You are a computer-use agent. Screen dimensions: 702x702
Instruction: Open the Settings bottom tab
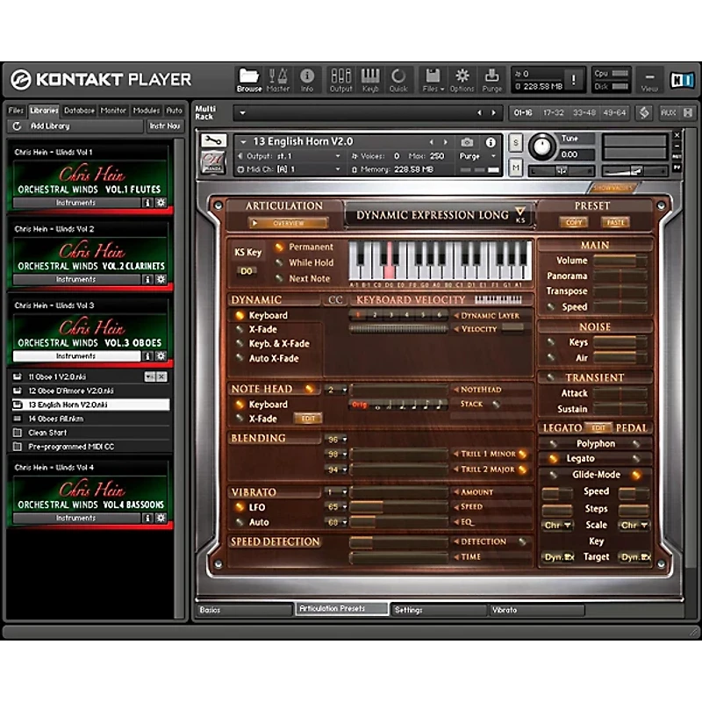click(440, 610)
